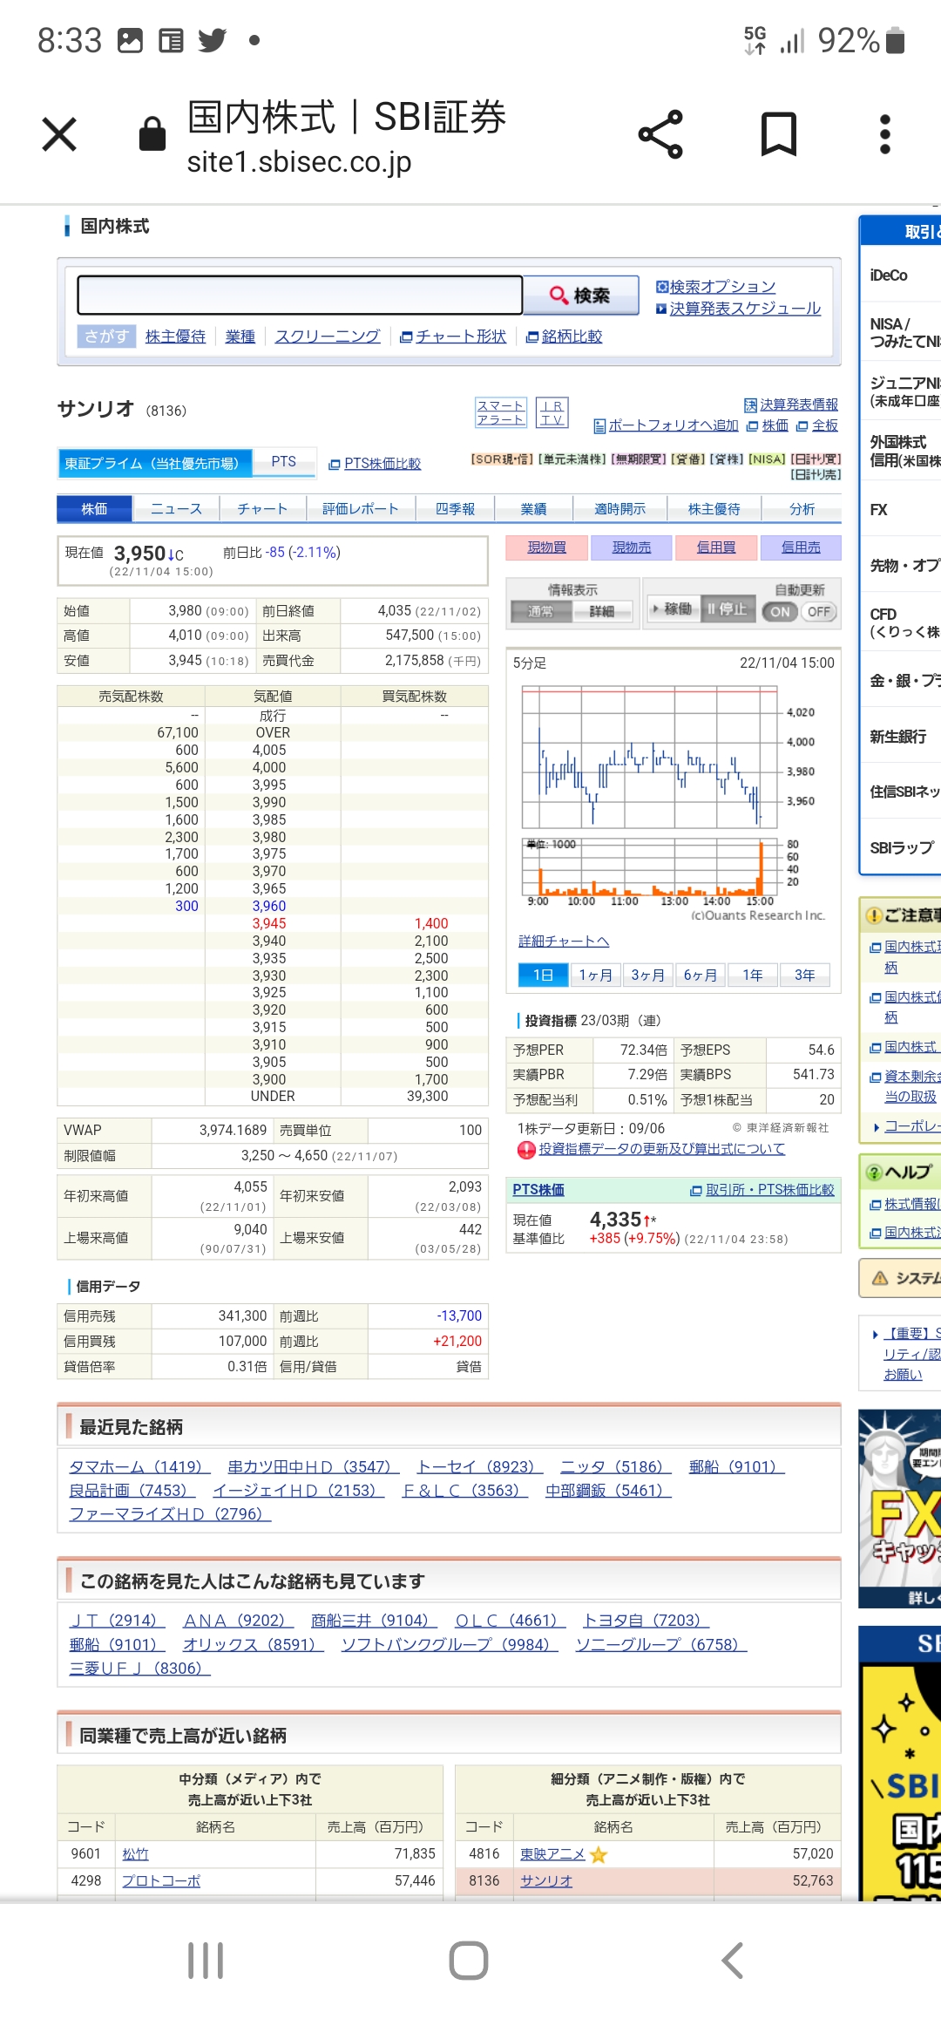The width and height of the screenshot is (941, 2019).
Task: Open 取引所・PTS株価比較 link
Action: point(770,1190)
